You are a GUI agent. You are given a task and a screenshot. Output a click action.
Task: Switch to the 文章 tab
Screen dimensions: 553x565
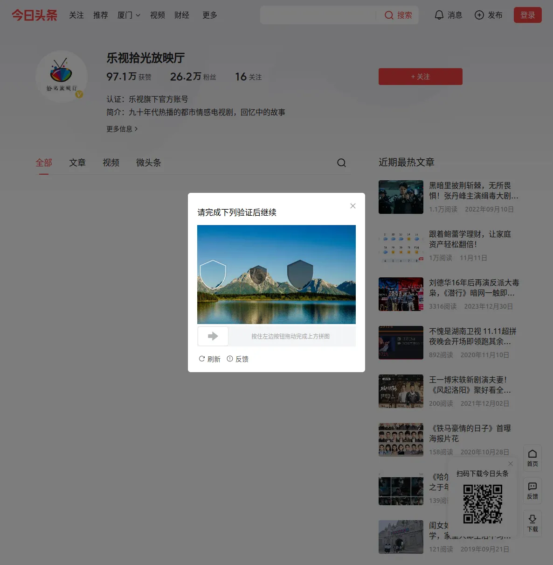(x=77, y=162)
